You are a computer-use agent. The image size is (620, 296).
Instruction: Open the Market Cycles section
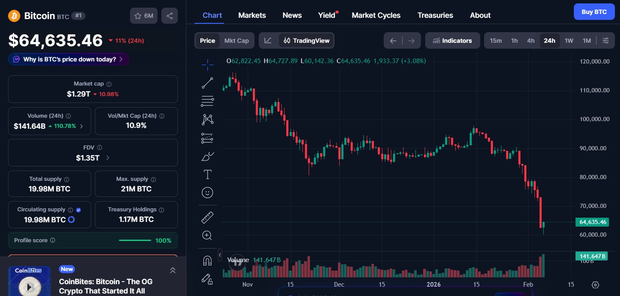click(376, 15)
